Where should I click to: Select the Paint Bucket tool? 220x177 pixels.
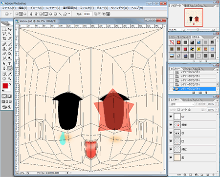(x=9, y=53)
